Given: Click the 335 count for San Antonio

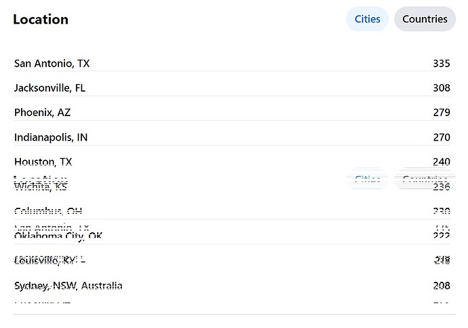Looking at the screenshot, I should pos(442,63).
